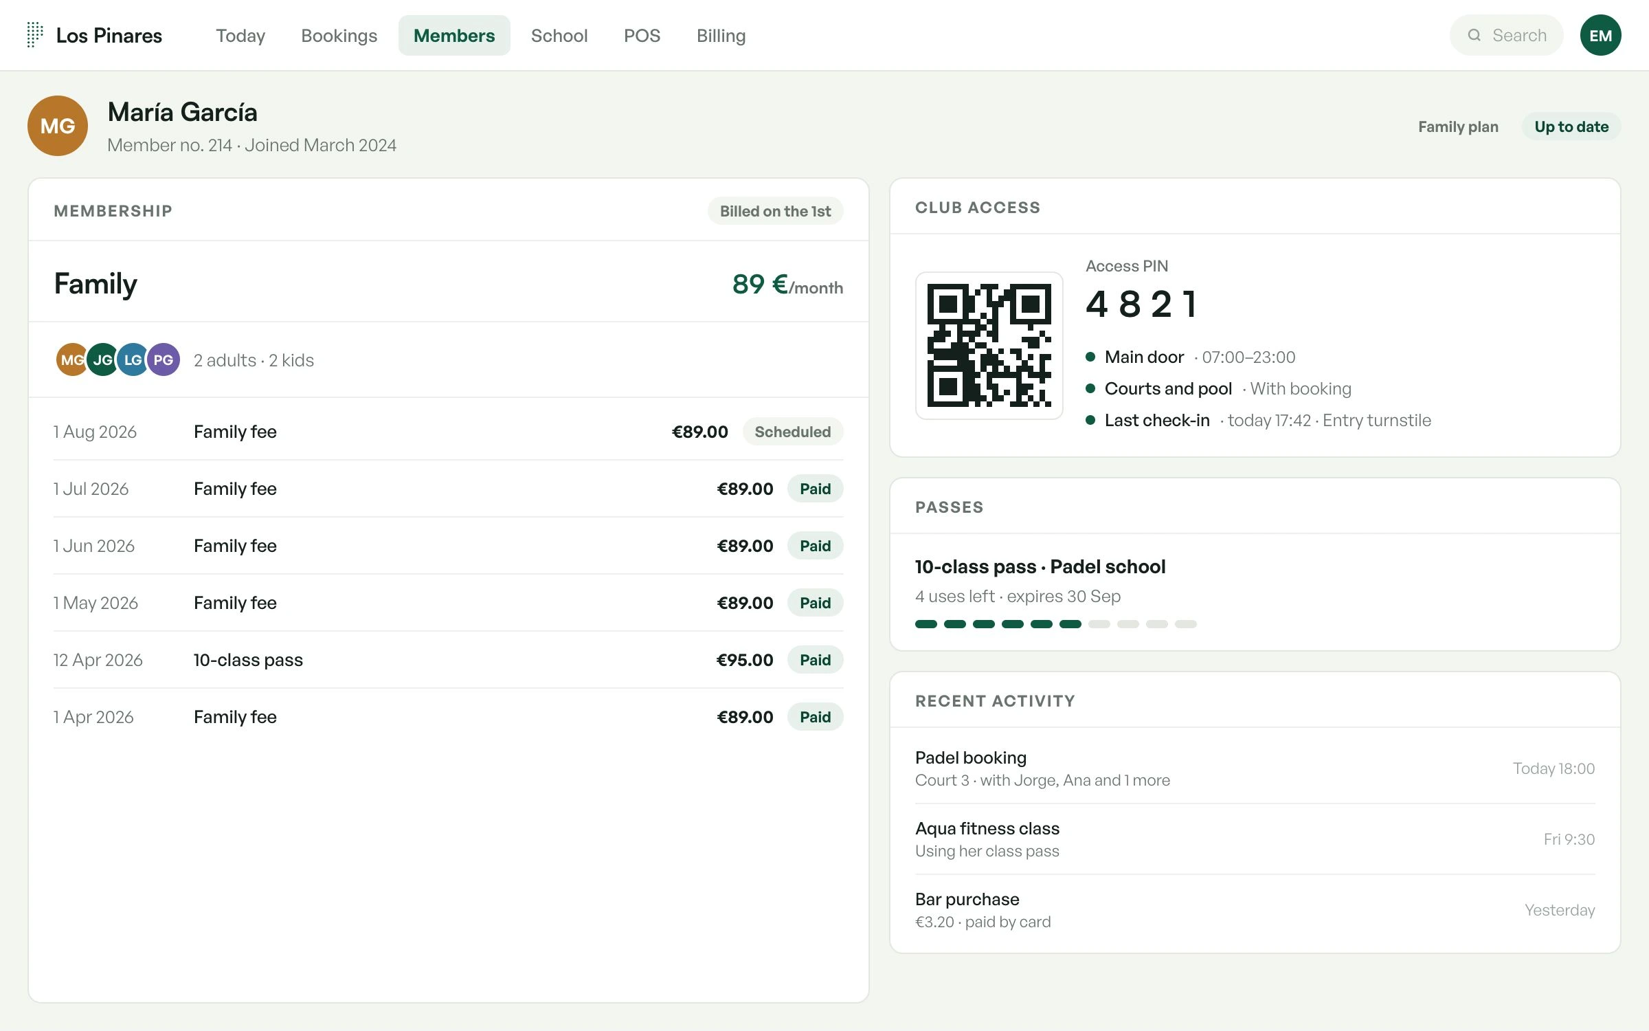Click the 10-class pass billing item

point(248,660)
